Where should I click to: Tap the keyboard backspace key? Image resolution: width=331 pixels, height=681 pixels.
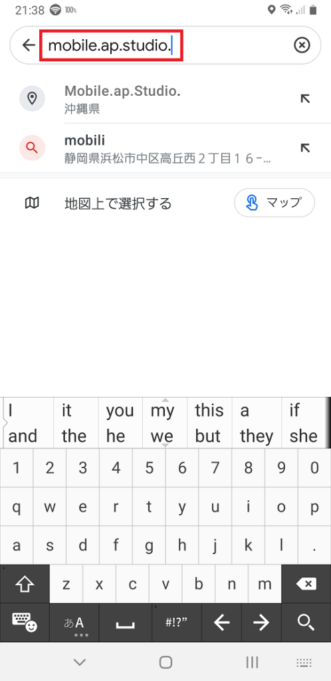306,584
